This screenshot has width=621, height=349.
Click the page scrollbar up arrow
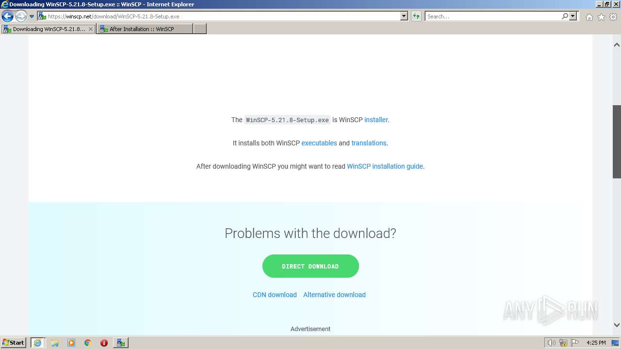point(617,45)
